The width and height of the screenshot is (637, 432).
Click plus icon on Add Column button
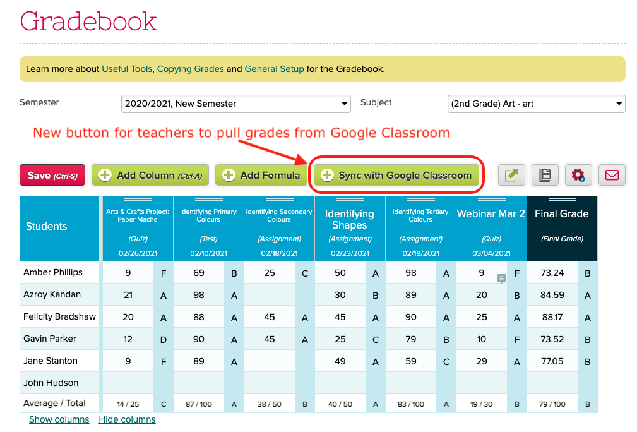(x=105, y=175)
